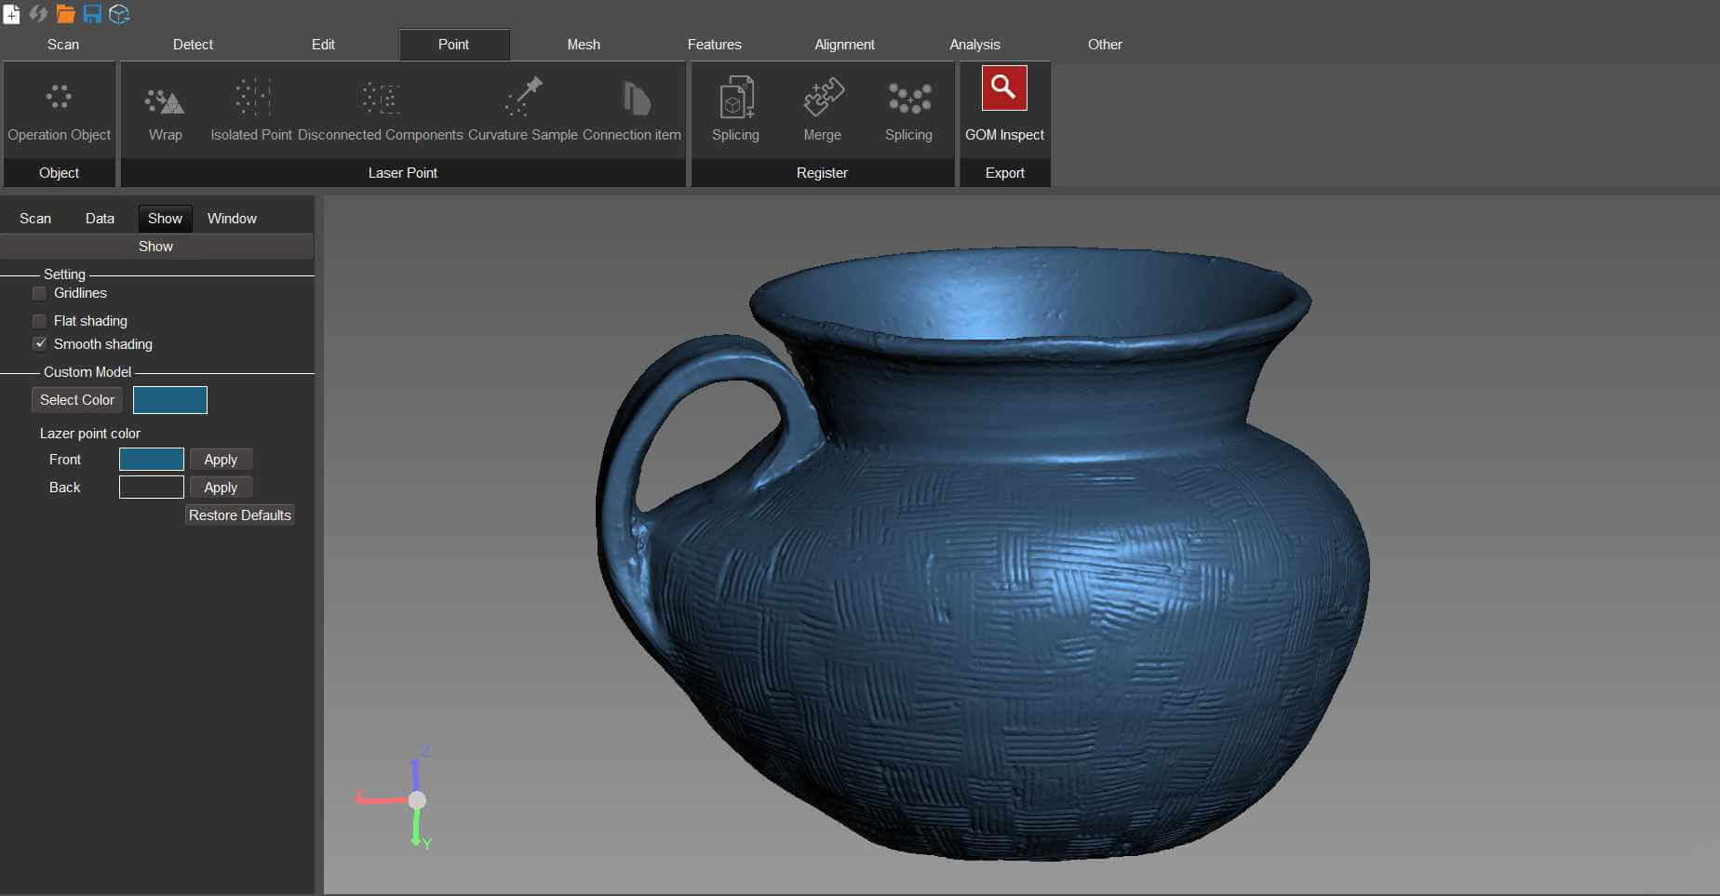Click the refresh arrows icon in top bar
1720x896 pixels.
(x=38, y=14)
